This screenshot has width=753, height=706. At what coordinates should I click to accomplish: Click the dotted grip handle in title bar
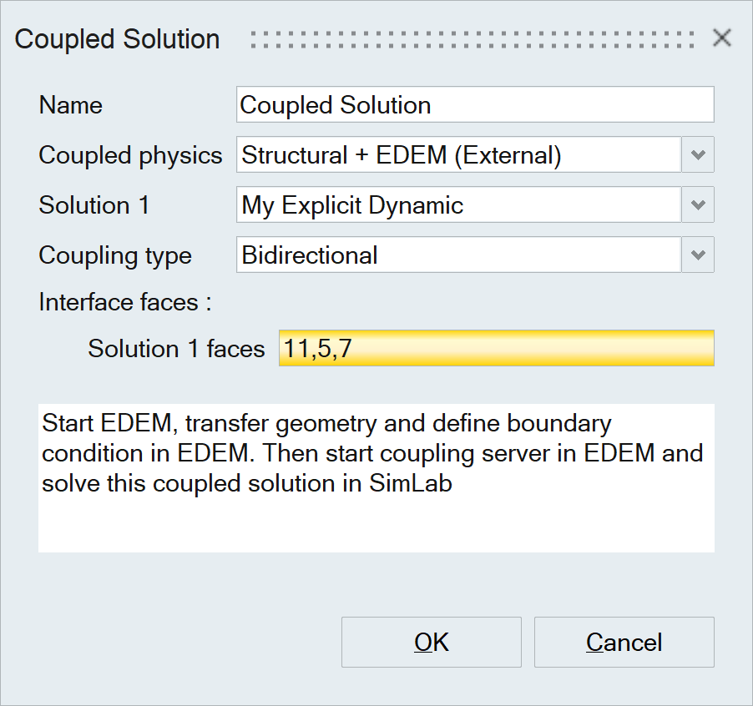click(472, 39)
